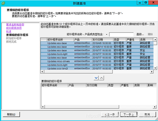158x121 pixels.
Task: Click right arrow of upper table horizontal scrollbar
Action: (152, 72)
